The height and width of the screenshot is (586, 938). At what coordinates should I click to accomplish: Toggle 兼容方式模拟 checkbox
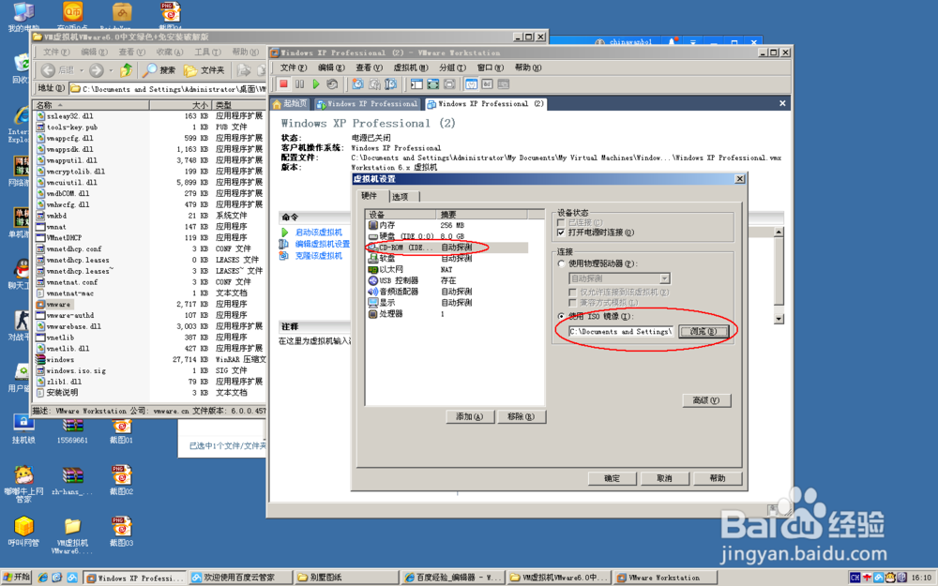[x=573, y=303]
